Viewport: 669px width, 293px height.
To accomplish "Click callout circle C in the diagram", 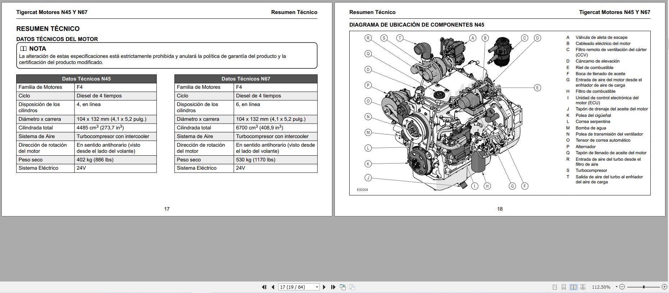I will tap(524, 38).
